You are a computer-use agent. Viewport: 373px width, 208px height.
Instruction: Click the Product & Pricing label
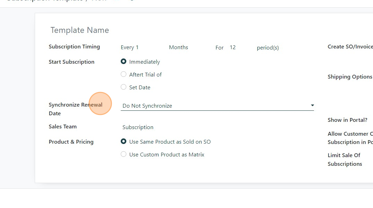pyautogui.click(x=71, y=142)
